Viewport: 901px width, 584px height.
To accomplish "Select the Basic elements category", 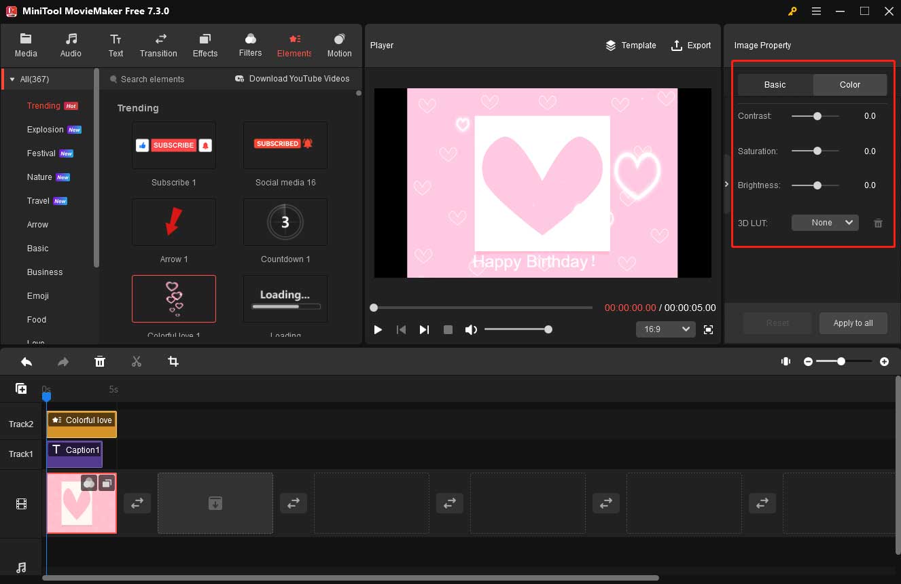I will coord(37,249).
